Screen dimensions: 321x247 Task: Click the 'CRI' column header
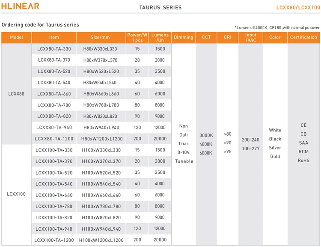227,38
